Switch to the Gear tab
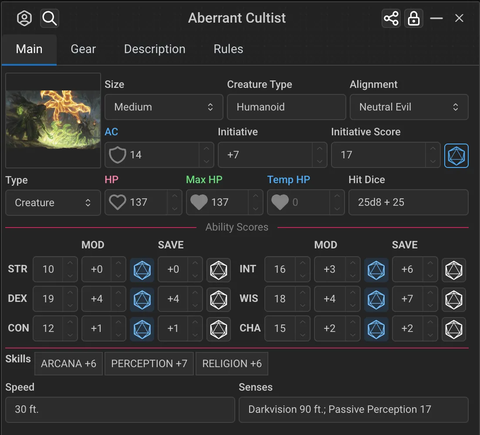The height and width of the screenshot is (435, 480). click(83, 49)
